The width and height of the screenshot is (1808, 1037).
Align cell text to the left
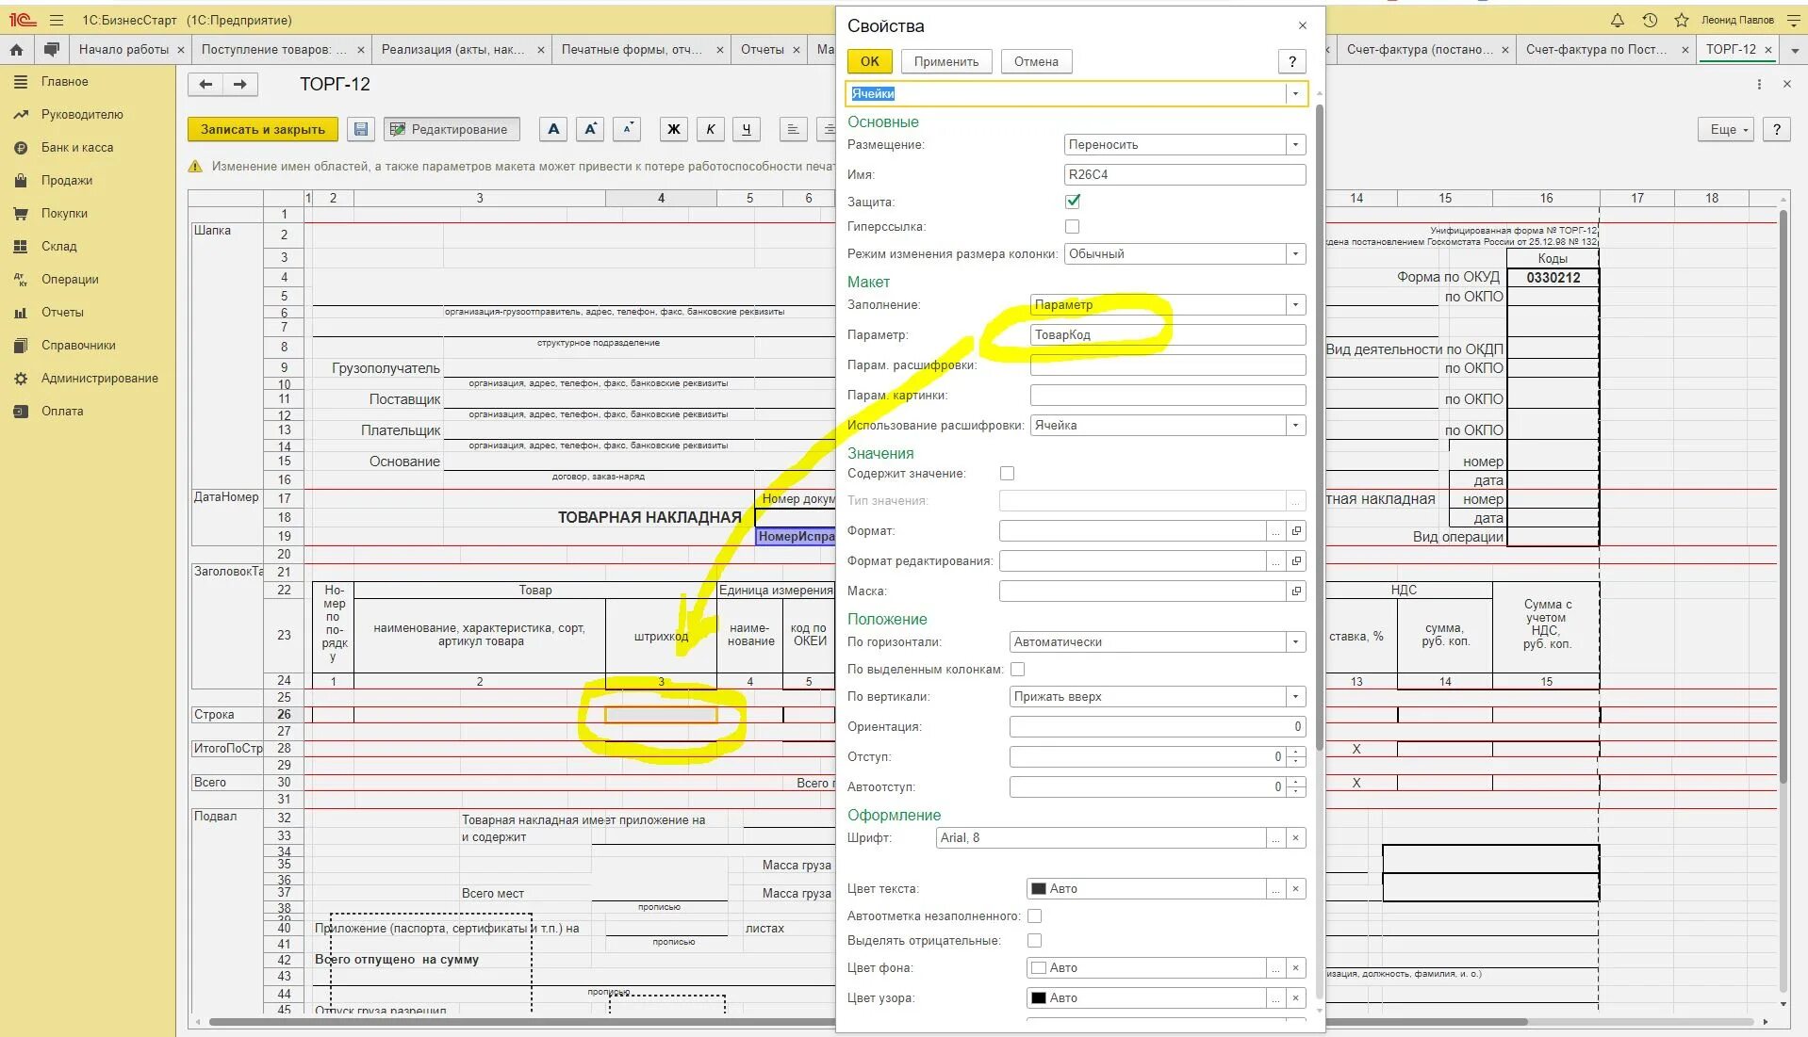pos(794,130)
